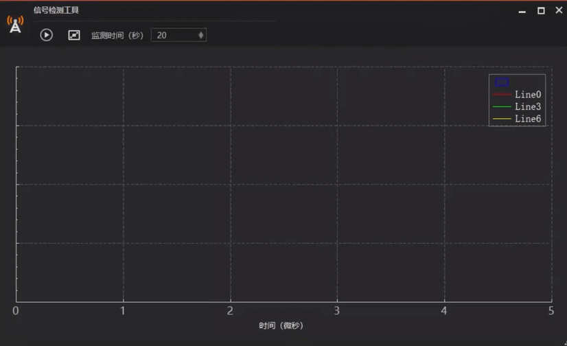This screenshot has height=346, width=567.
Task: Increase monitoring time with the up arrow
Action: pos(201,32)
